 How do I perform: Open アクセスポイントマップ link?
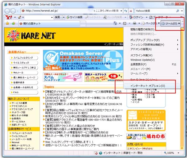22,109
